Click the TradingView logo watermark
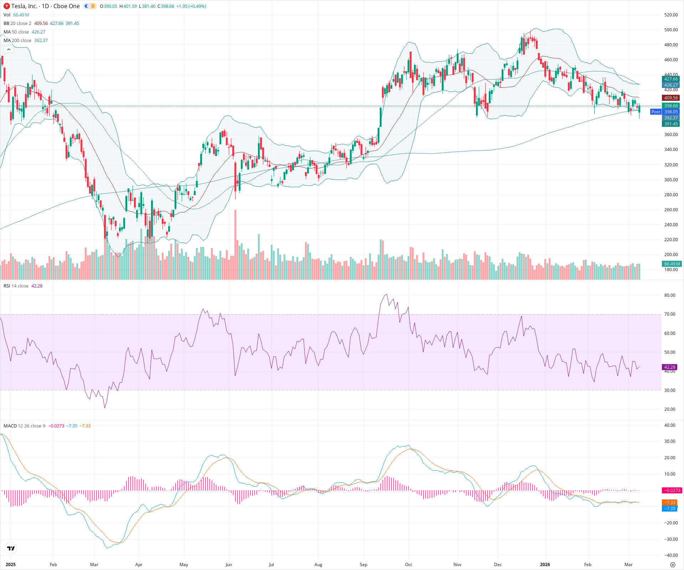The height and width of the screenshot is (570, 684). (11, 549)
